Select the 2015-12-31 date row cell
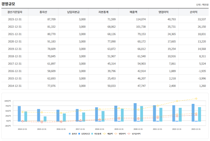Viewport: 210px width, 141px height. click(x=15, y=79)
